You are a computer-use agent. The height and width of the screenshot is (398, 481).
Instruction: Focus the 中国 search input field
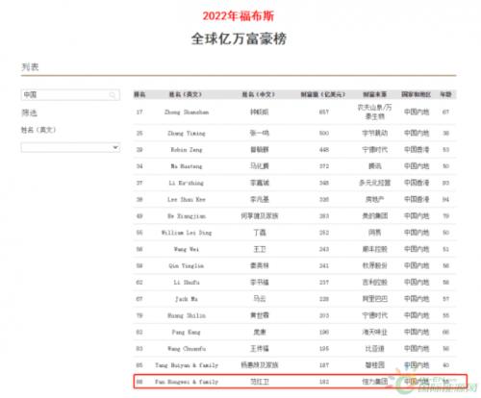pos(70,95)
